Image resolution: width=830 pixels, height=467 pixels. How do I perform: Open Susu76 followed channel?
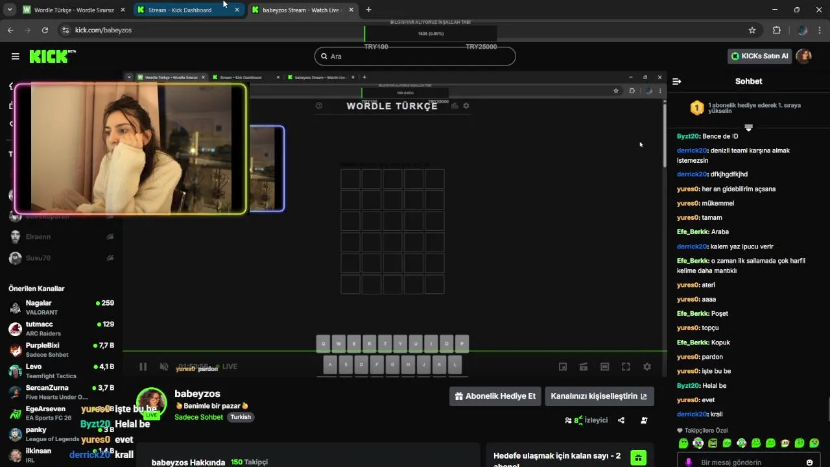(62, 258)
